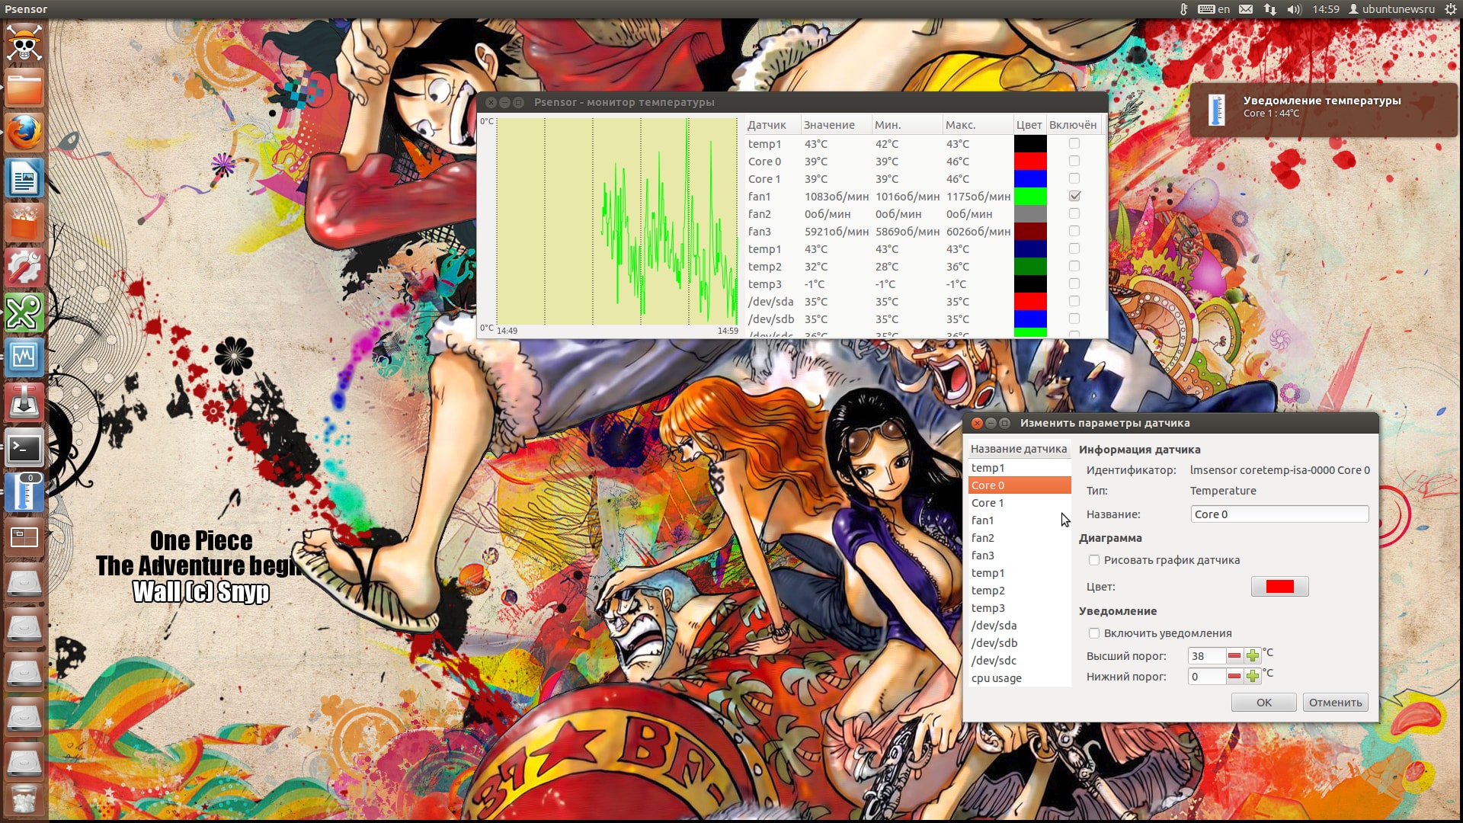Screen dimensions: 1463x823
Task: Open the red color button in the sensor dialog
Action: 1280,587
